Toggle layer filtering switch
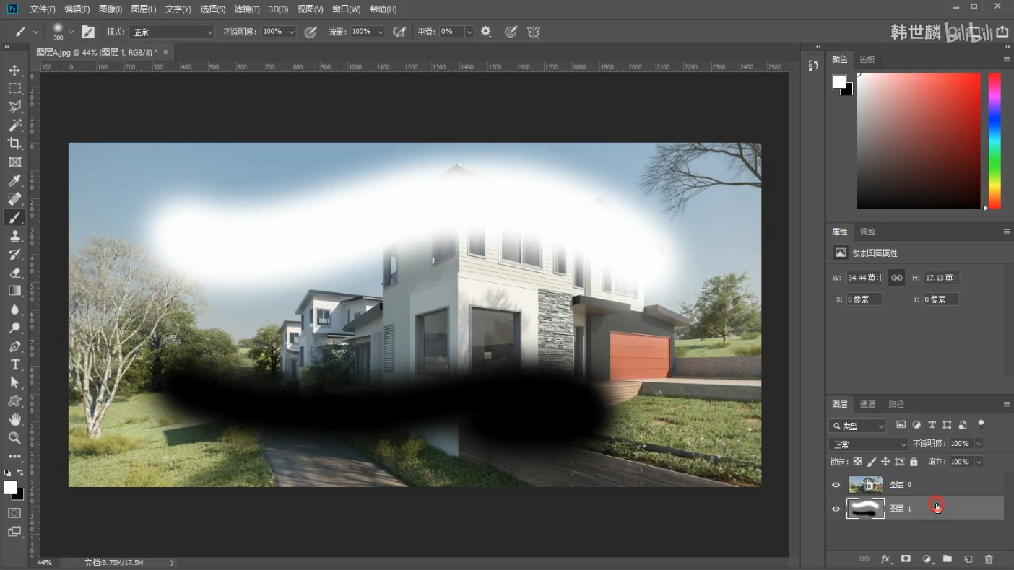 point(981,424)
